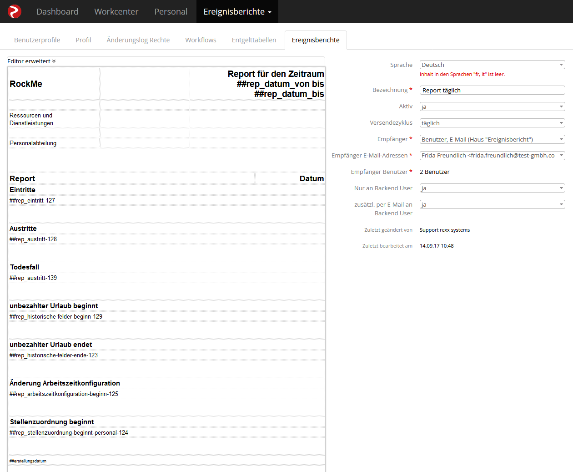The height and width of the screenshot is (472, 573).
Task: Click the Austritte section heading
Action: click(23, 228)
